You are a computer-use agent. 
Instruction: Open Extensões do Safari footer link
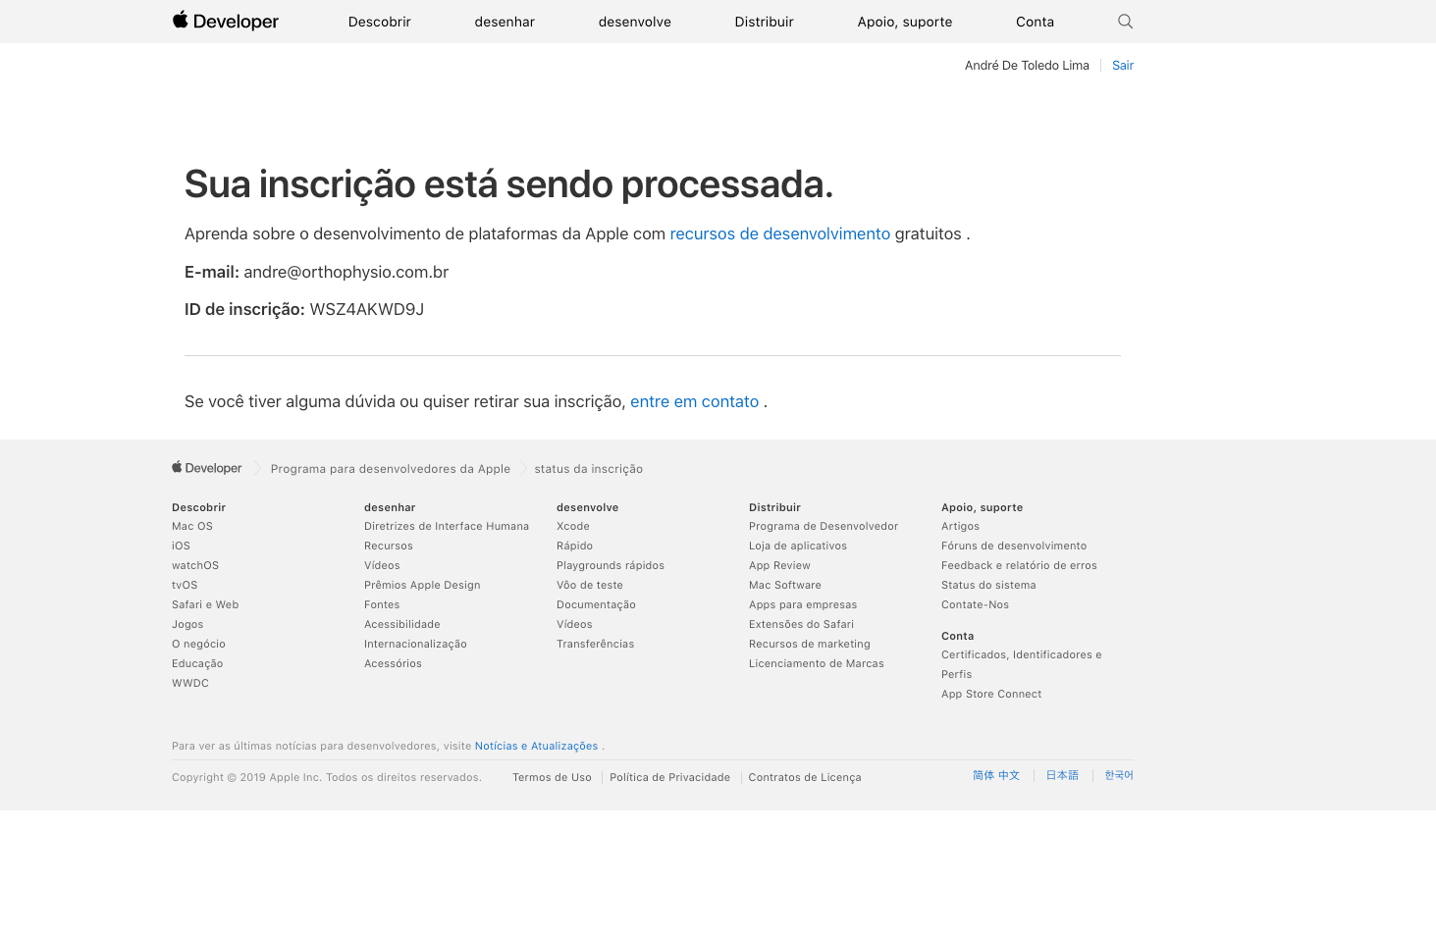click(801, 624)
